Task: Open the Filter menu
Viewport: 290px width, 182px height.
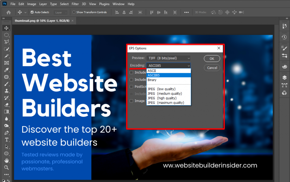Action: pos(75,4)
